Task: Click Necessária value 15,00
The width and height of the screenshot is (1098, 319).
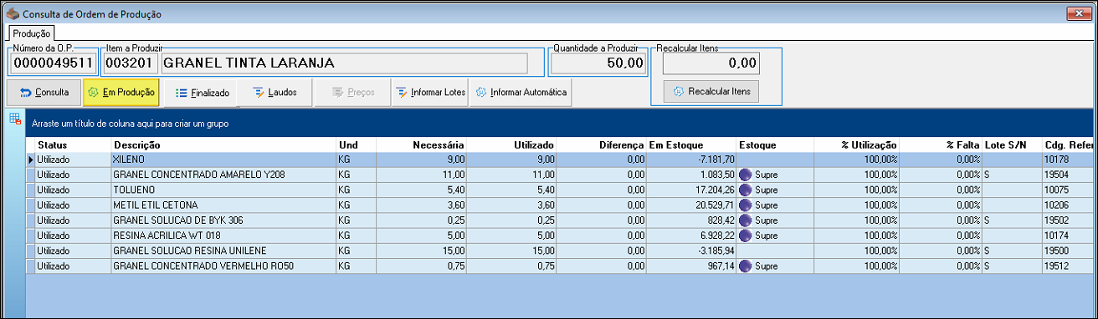Action: tap(453, 251)
